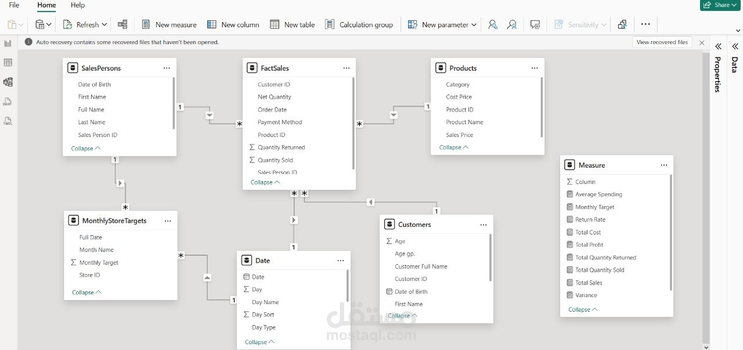Open the Calculation group tool

359,24
